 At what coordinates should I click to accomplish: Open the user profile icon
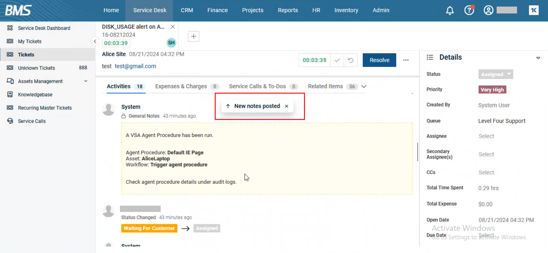coord(488,11)
